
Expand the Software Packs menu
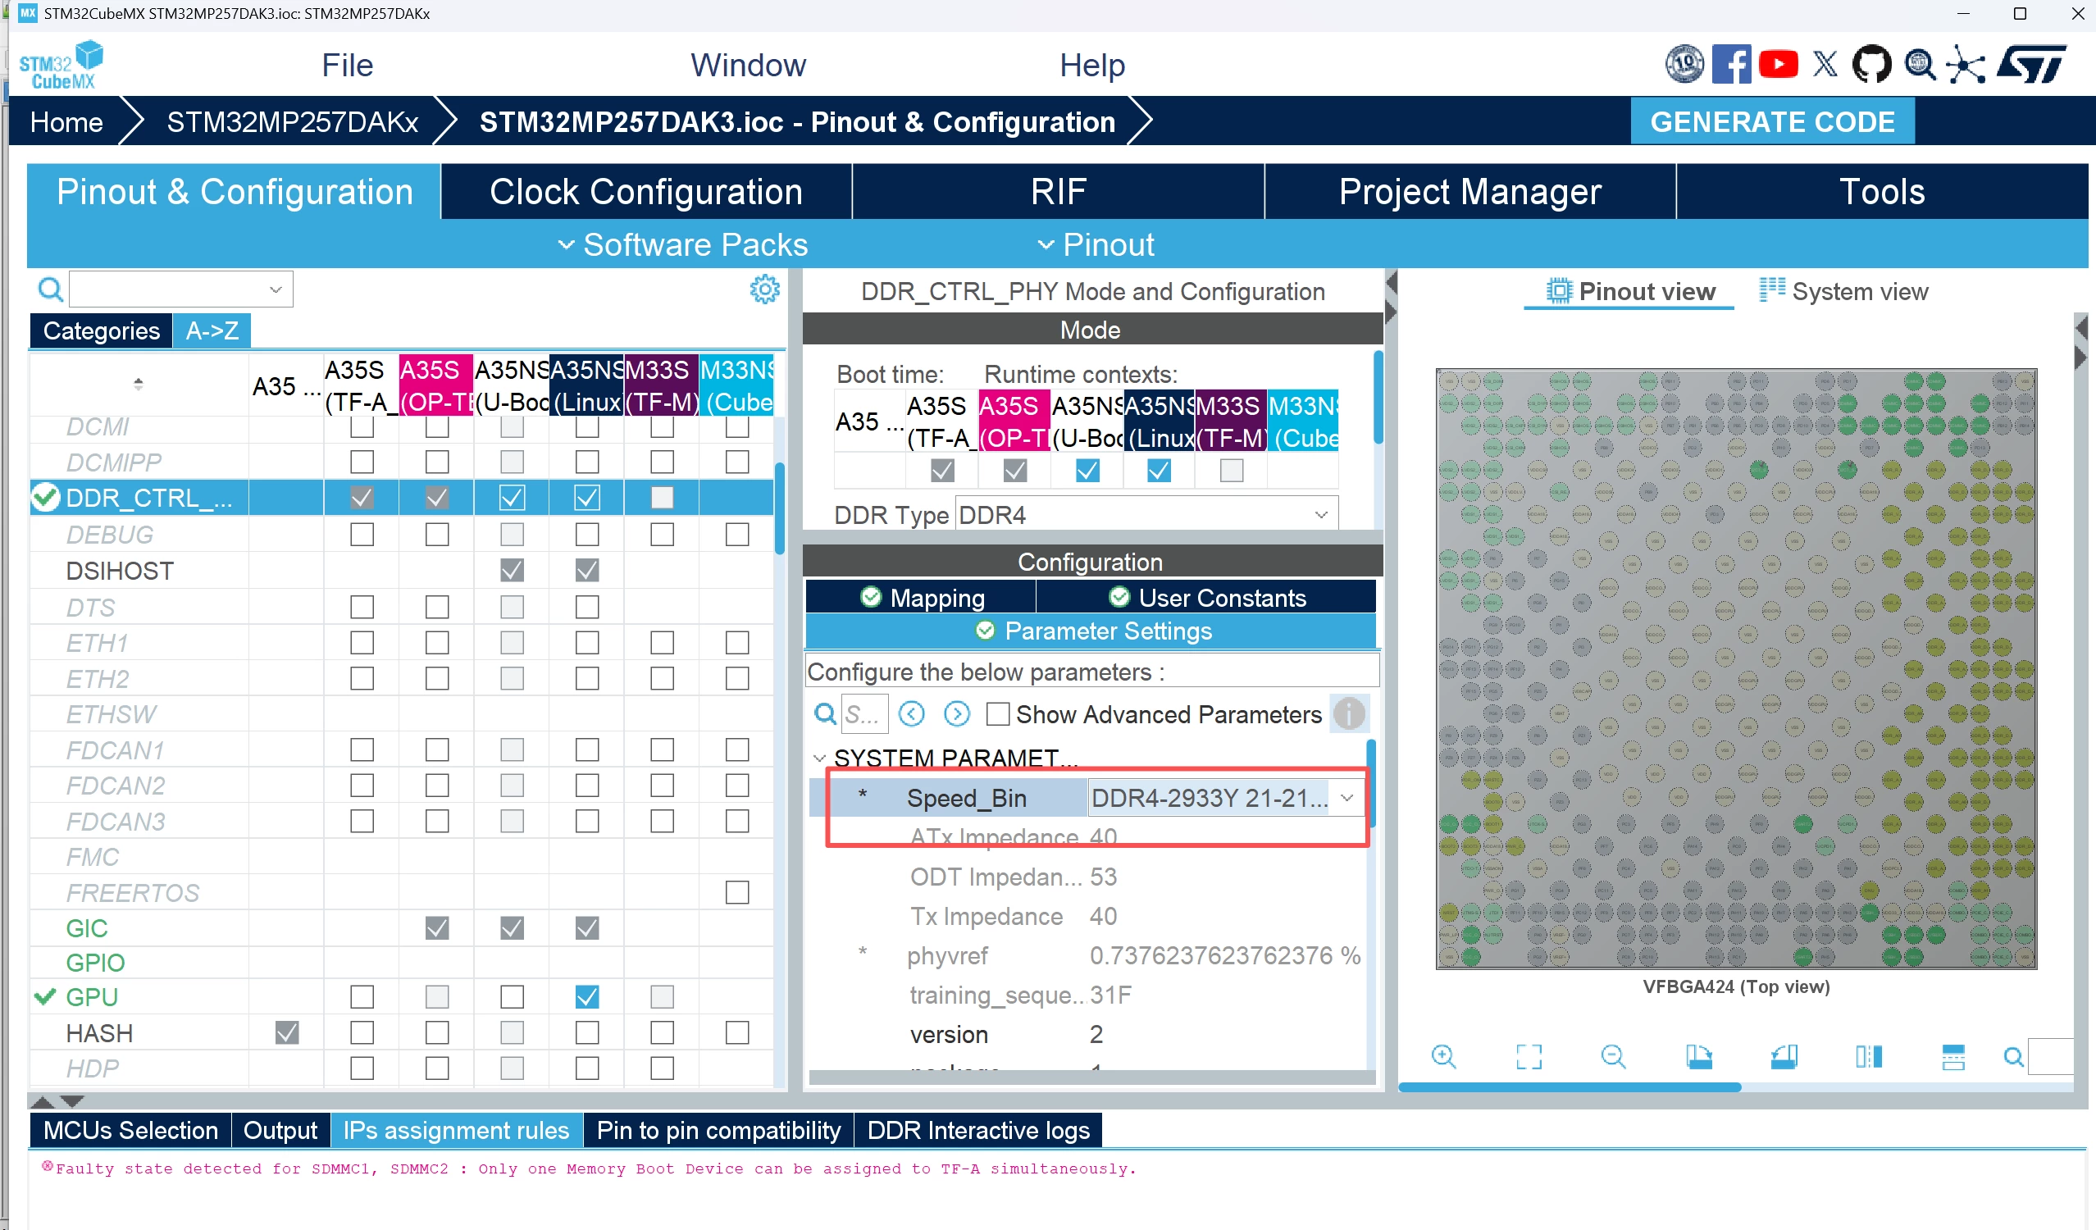pos(682,244)
